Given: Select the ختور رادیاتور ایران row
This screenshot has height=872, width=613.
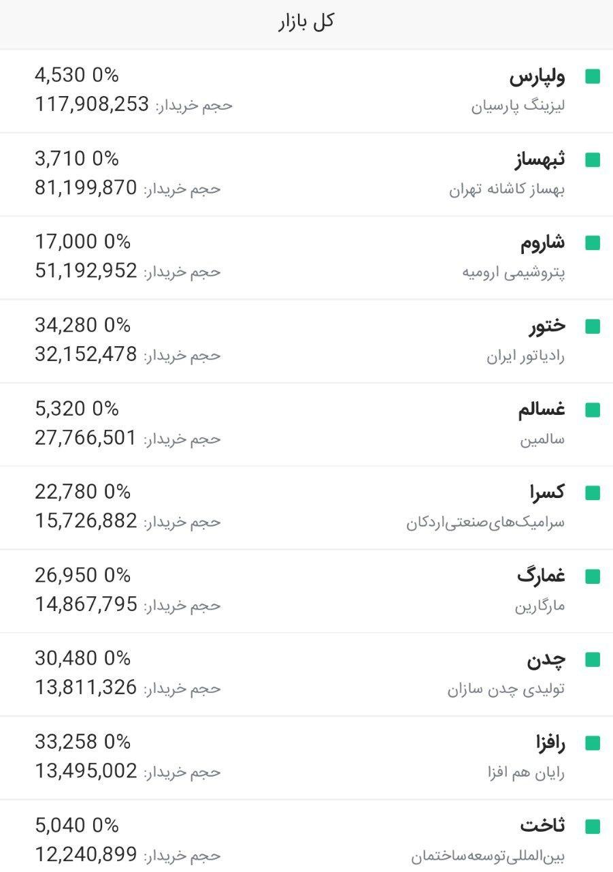Looking at the screenshot, I should point(306,341).
